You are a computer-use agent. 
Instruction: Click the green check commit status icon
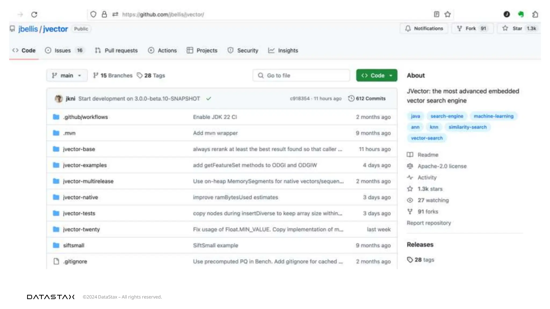[209, 99]
